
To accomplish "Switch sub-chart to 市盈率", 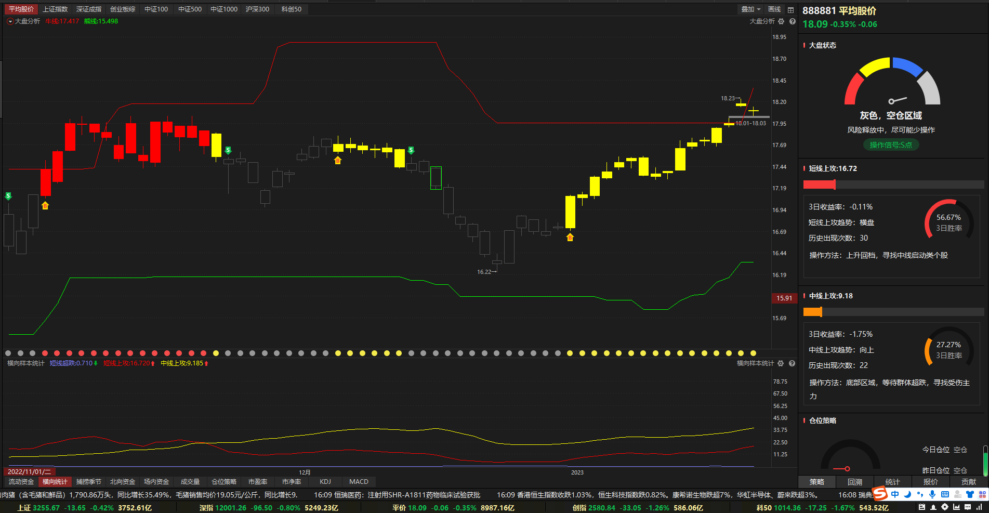I will 258,482.
